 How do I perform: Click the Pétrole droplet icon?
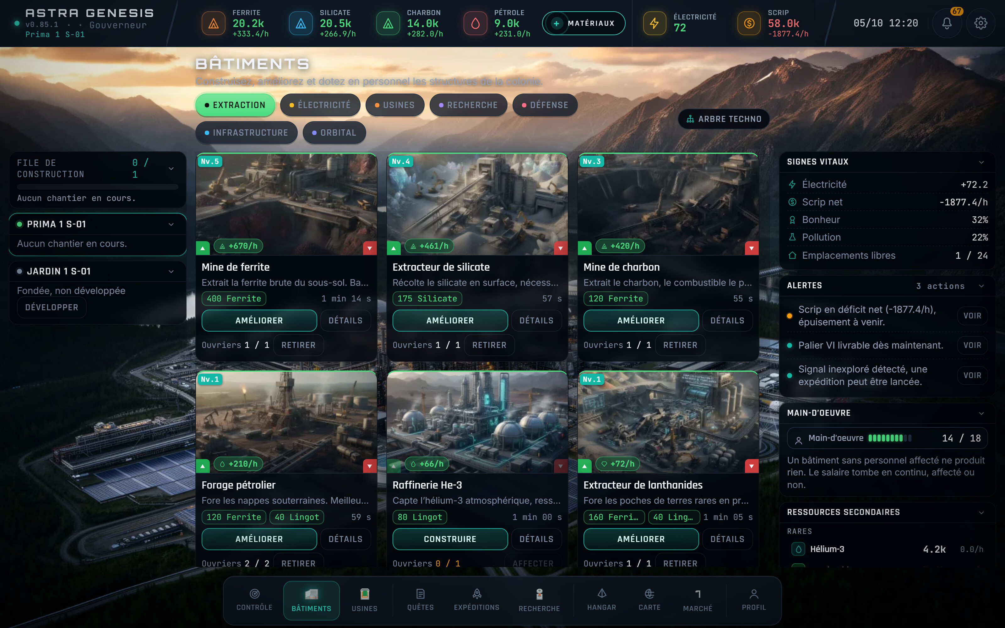click(x=475, y=23)
